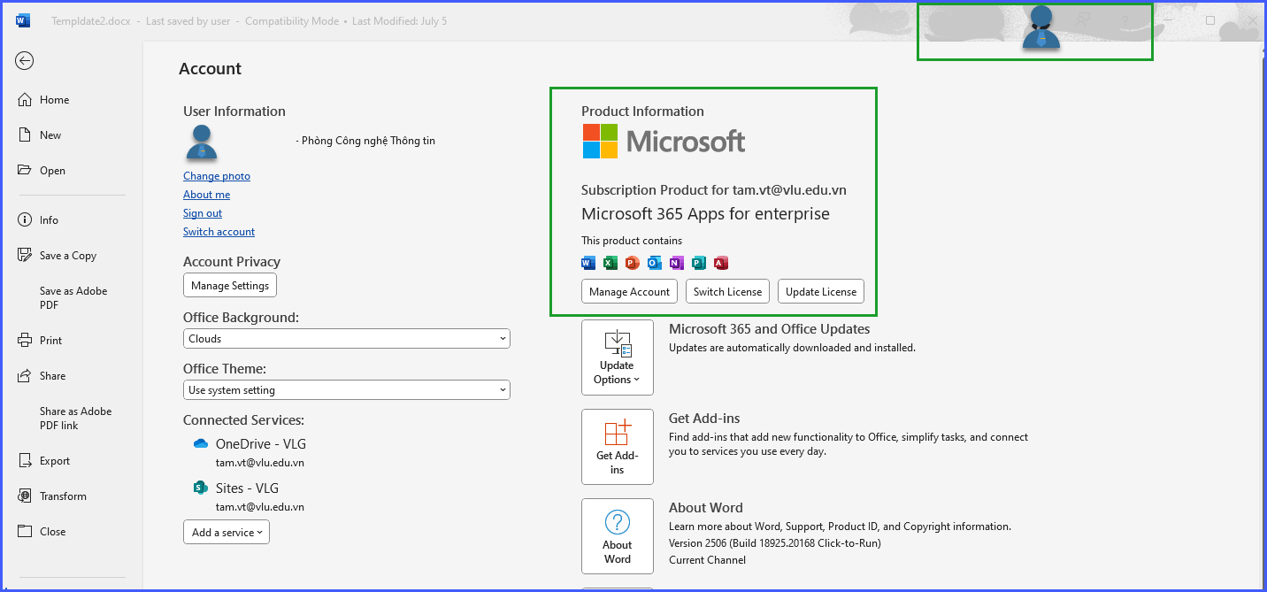Screen dimensions: 1267x592
Task: Select Close in the sidebar menu
Action: point(52,532)
